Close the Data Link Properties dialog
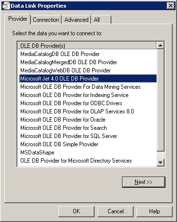 click(x=170, y=6)
